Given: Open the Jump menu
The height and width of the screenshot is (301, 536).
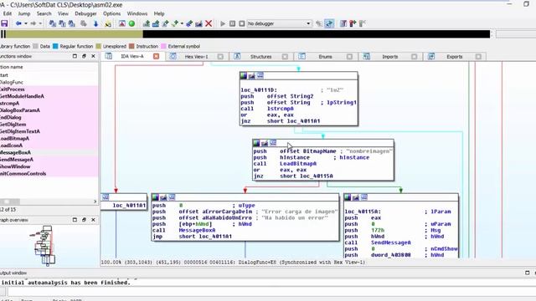Looking at the screenshot, I should click(x=24, y=13).
